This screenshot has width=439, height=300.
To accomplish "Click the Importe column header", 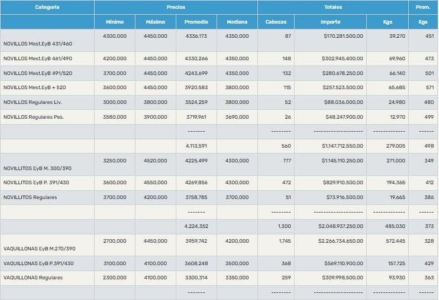I will coord(330,22).
